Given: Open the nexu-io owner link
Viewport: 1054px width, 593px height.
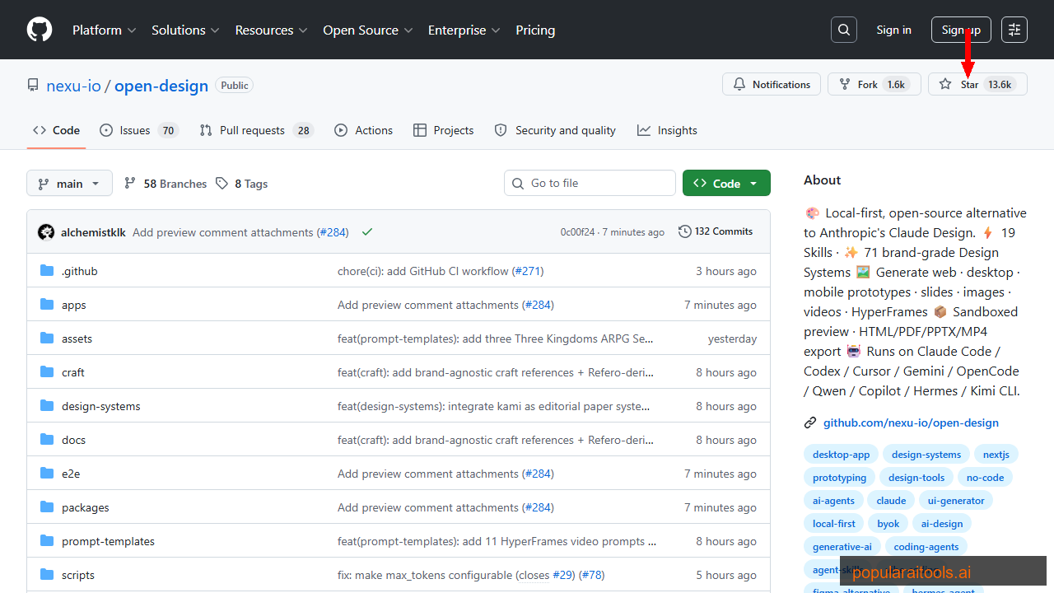Looking at the screenshot, I should click(73, 86).
